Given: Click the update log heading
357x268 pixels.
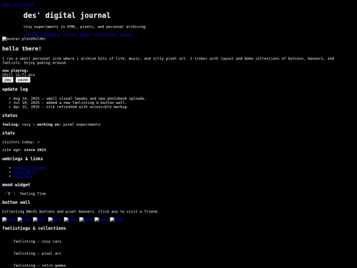Looking at the screenshot, I should (15, 89).
